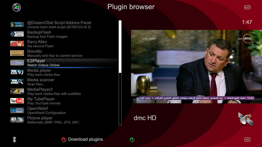Click the satellite dish icon
Screen dimensions: 262x147
(246, 119)
